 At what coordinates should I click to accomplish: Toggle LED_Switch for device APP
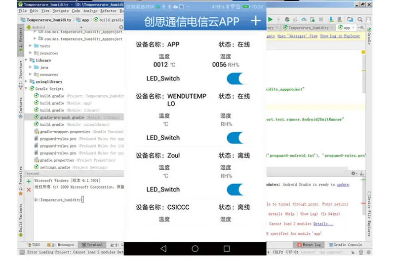coord(238,78)
